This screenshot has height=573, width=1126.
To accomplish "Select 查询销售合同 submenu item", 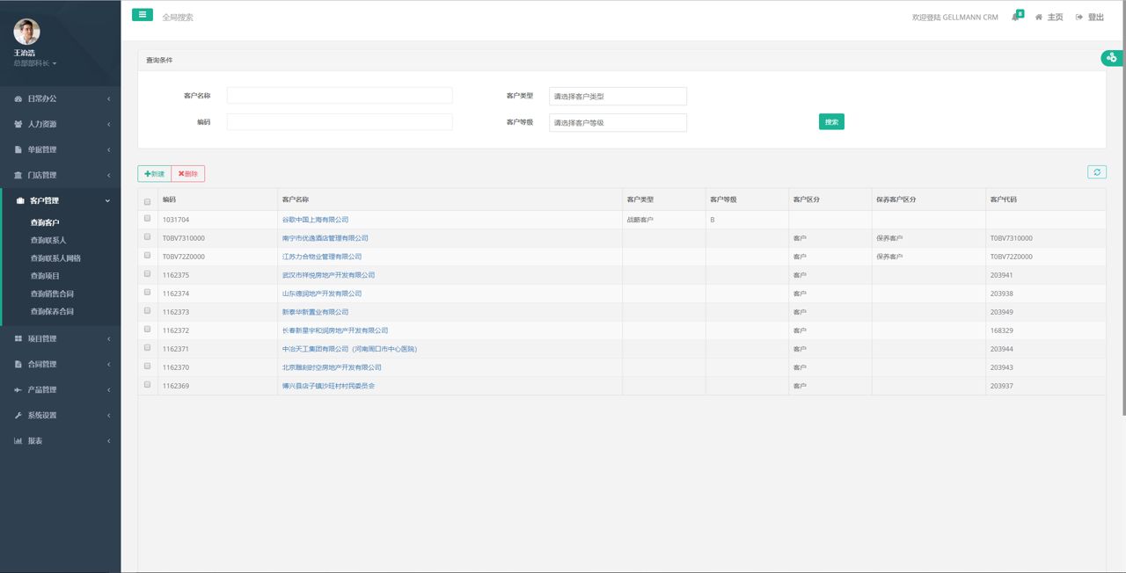I will tap(52, 294).
